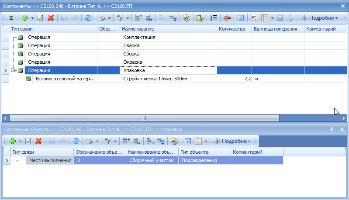Click the Sigma sum icon in Компоненты toolbar
The image size is (349, 200).
pyautogui.click(x=11, y=18)
